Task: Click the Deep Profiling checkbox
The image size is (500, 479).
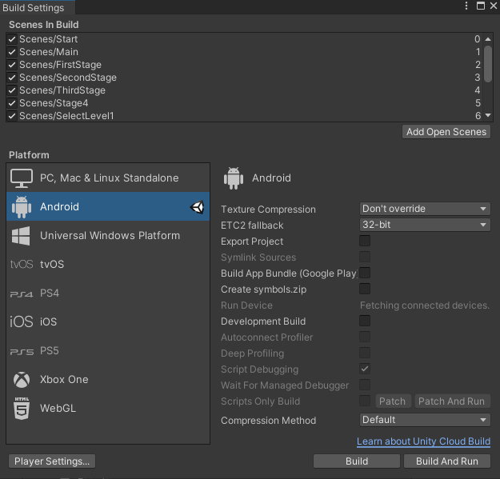Action: 365,353
